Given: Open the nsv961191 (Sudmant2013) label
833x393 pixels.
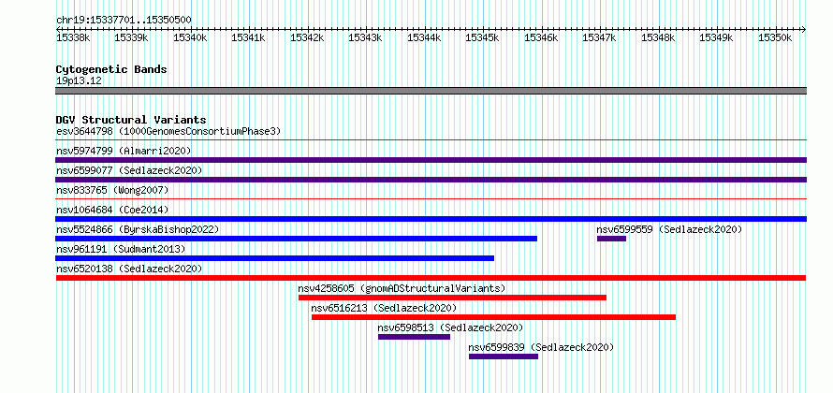Looking at the screenshot, I should (121, 249).
